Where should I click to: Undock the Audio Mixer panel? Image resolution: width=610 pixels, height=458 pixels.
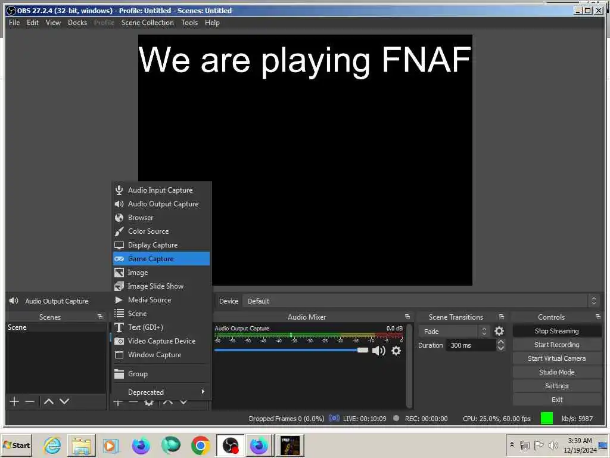pyautogui.click(x=407, y=317)
